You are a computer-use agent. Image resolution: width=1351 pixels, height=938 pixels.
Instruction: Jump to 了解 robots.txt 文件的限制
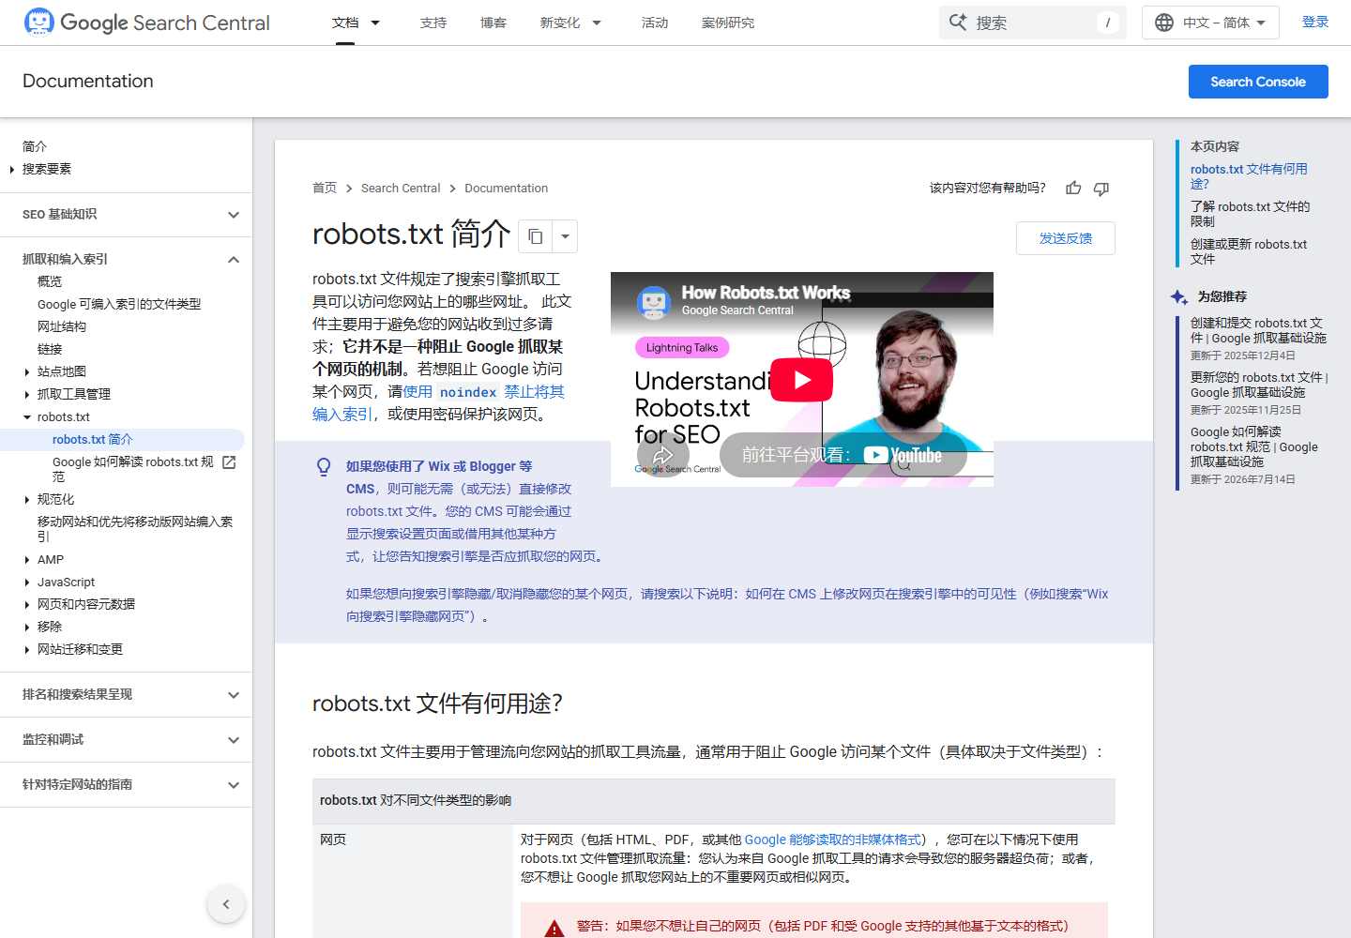(x=1250, y=214)
